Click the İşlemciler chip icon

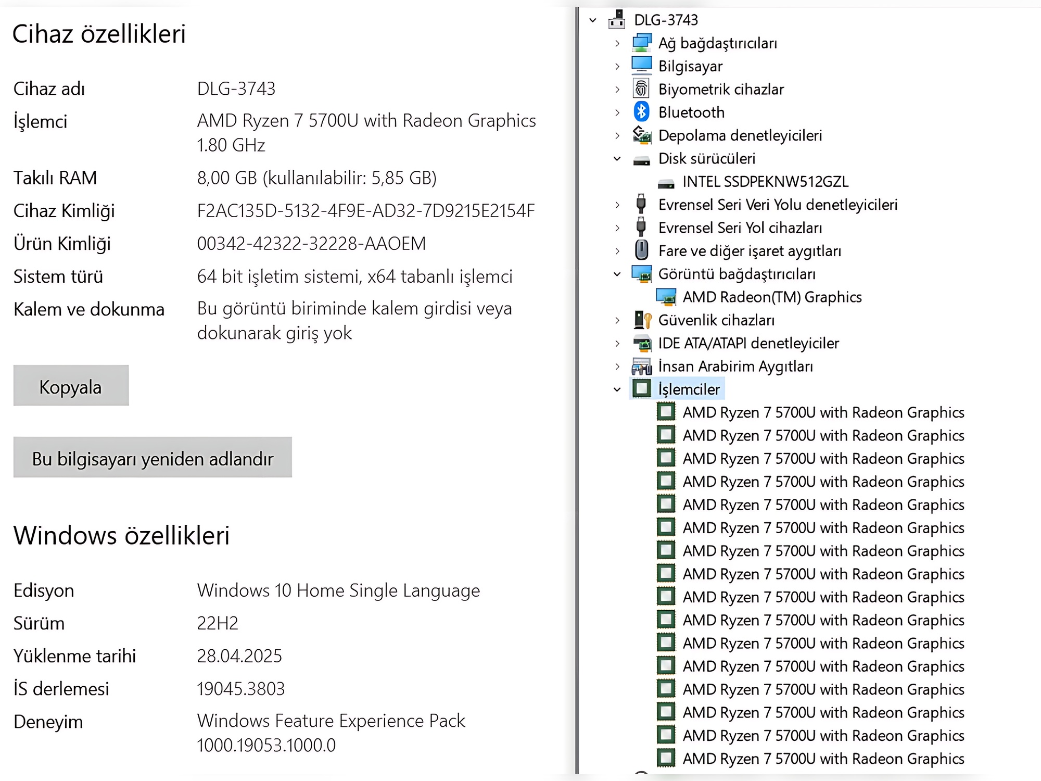point(642,388)
